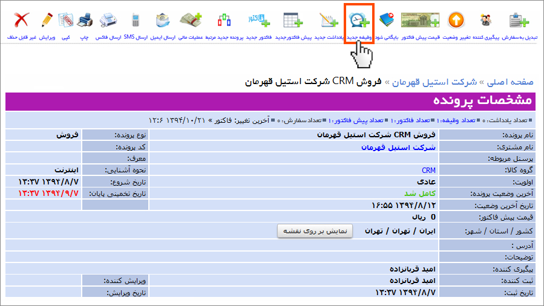Click the referral method value اینترنت
This screenshot has height=306, width=544.
pos(67,170)
